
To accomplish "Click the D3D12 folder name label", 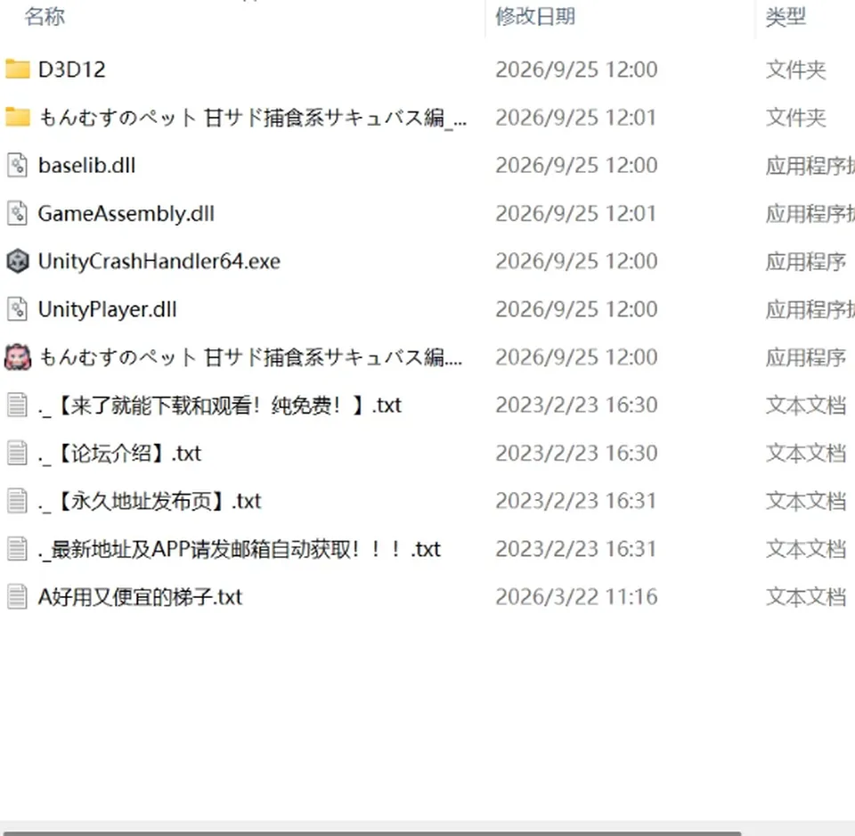I will coord(72,70).
